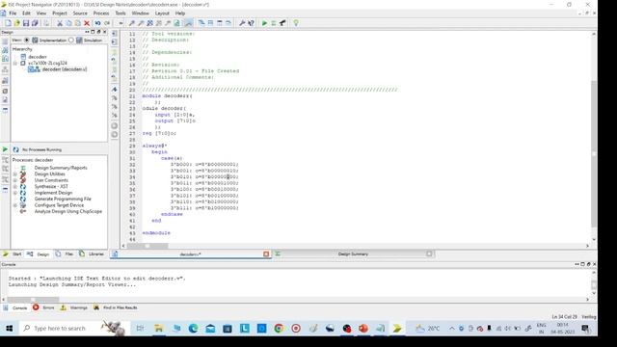The height and width of the screenshot is (347, 617).
Task: Click the console horizontal scrollbar thumb
Action: click(x=33, y=300)
